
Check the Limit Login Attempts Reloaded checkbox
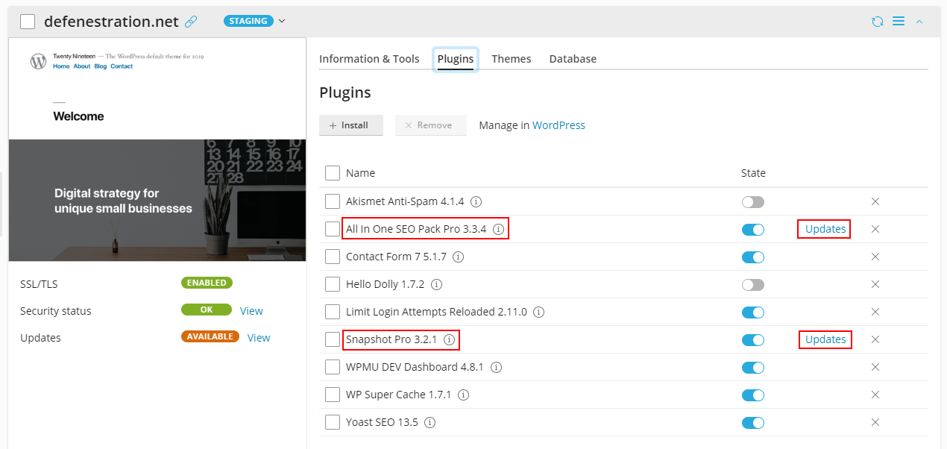(333, 312)
